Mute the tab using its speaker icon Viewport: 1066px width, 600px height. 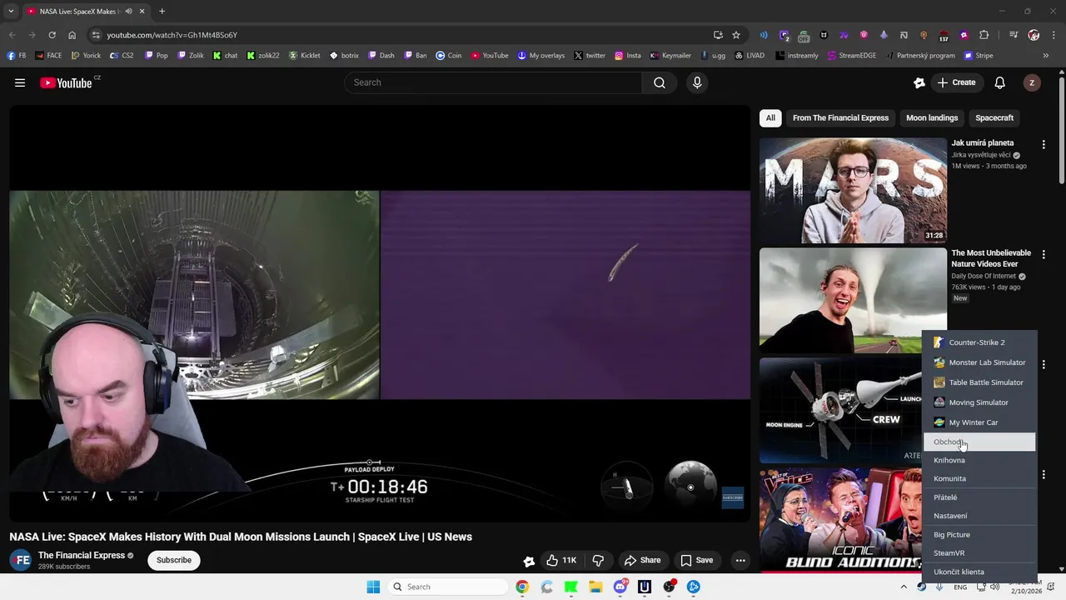point(128,12)
